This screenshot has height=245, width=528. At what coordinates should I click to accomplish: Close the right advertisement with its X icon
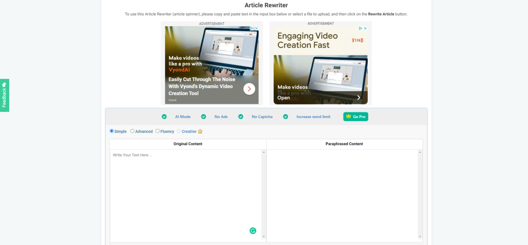[x=366, y=29]
